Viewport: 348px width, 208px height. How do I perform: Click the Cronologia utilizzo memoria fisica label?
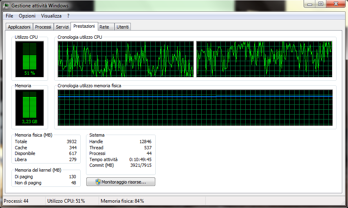(89, 86)
